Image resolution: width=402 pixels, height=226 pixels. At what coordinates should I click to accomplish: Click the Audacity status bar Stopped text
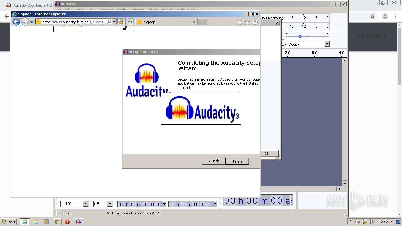(x=64, y=213)
